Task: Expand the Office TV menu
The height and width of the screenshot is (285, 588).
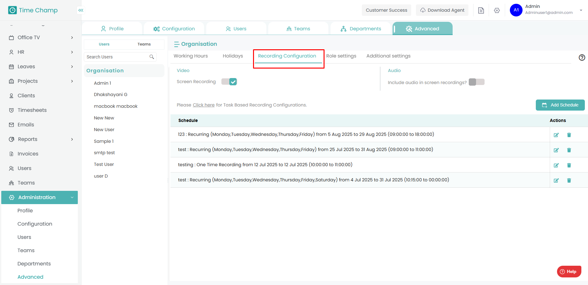Action: 72,38
